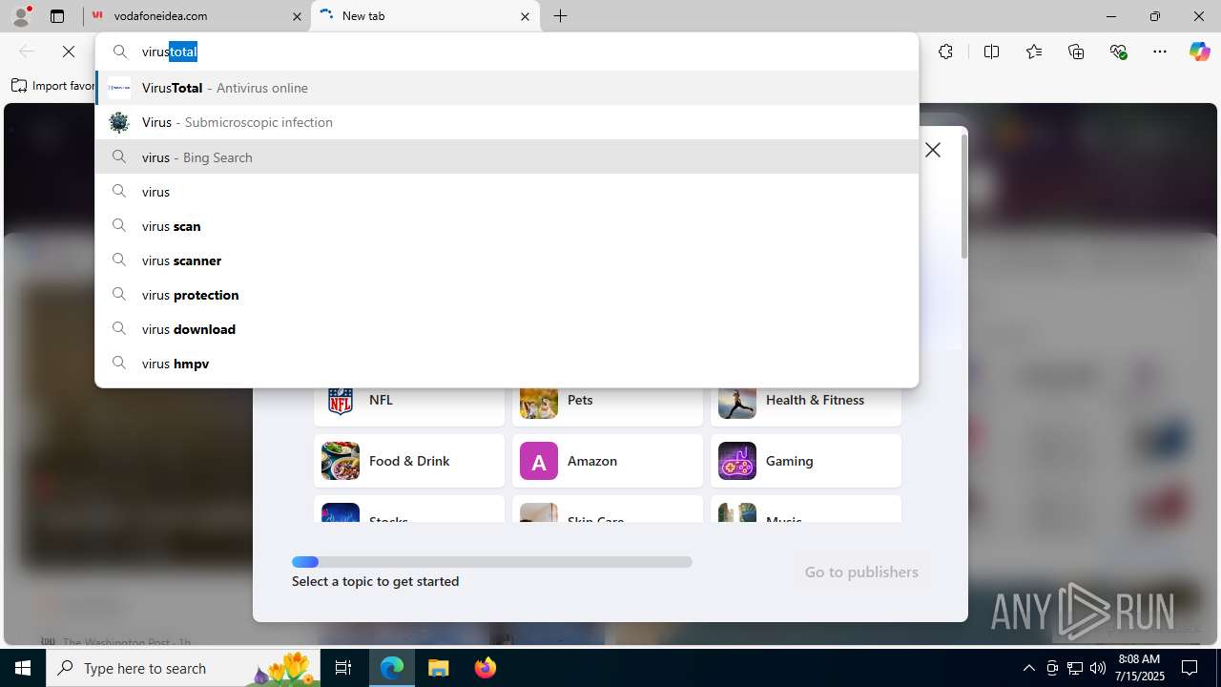1221x687 pixels.
Task: Open the Copilot icon
Action: (1199, 52)
